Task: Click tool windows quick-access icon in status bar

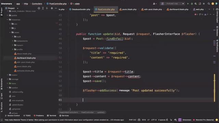Action: 2,120
